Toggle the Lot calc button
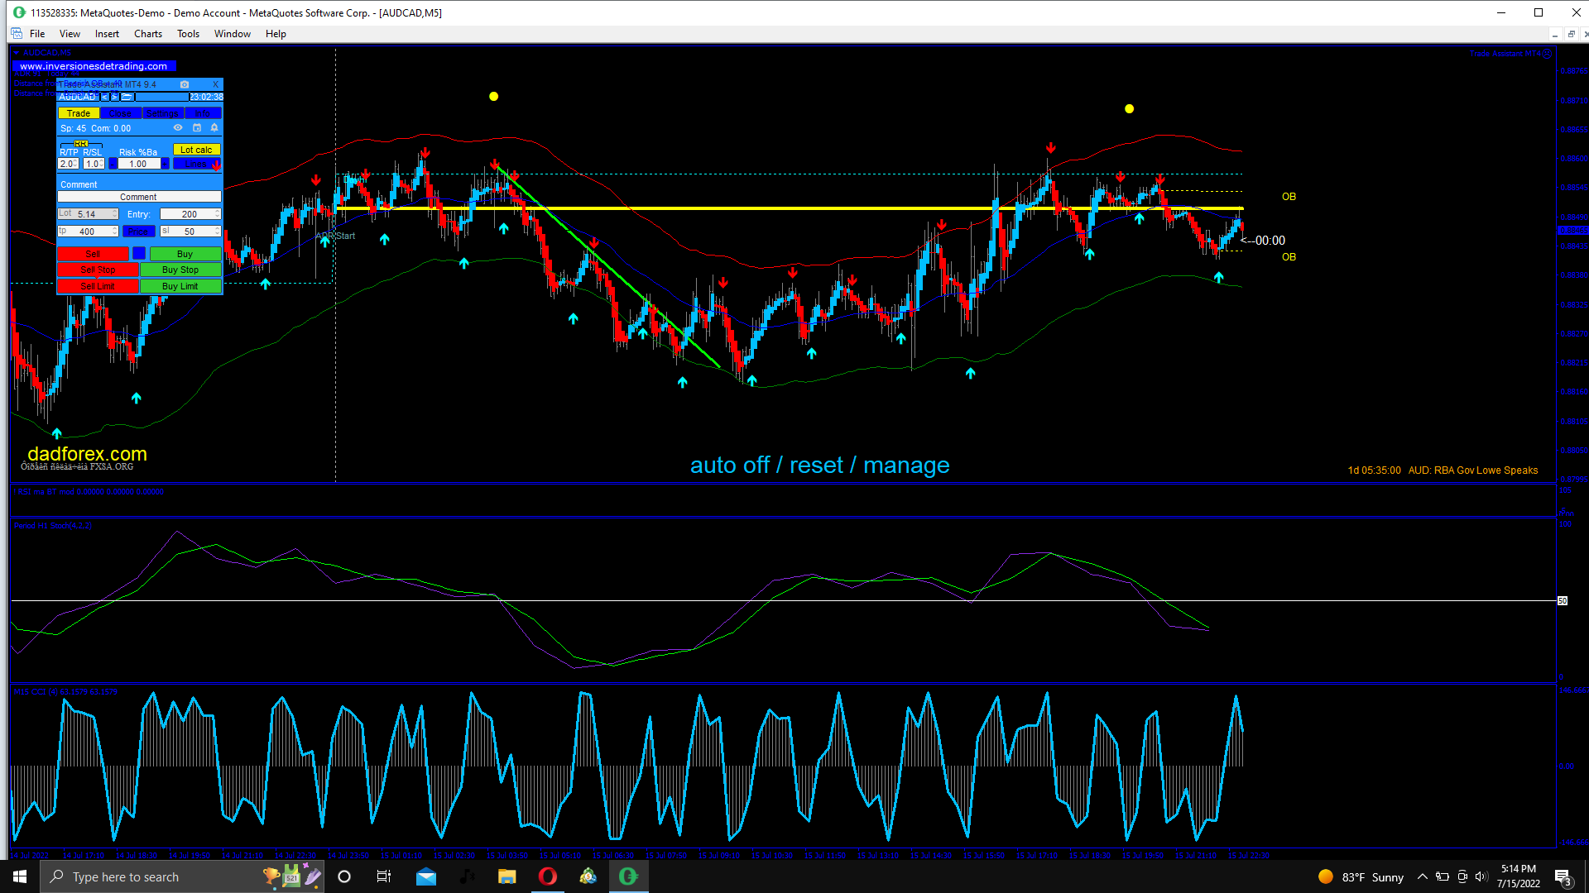Image resolution: width=1589 pixels, height=893 pixels. pos(196,150)
